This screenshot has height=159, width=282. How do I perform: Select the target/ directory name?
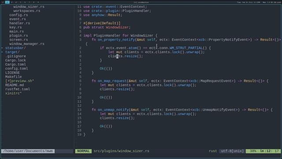12,52
